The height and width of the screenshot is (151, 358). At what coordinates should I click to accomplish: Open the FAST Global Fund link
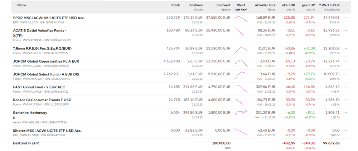click(39, 87)
